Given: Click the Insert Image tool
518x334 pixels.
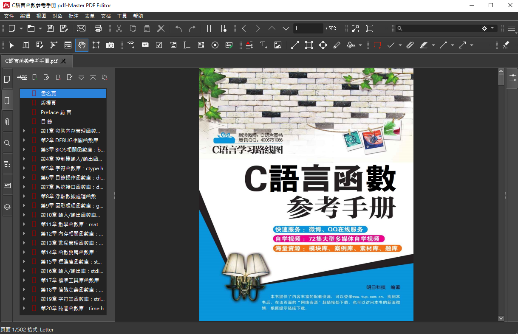Looking at the screenshot, I should coord(278,45).
